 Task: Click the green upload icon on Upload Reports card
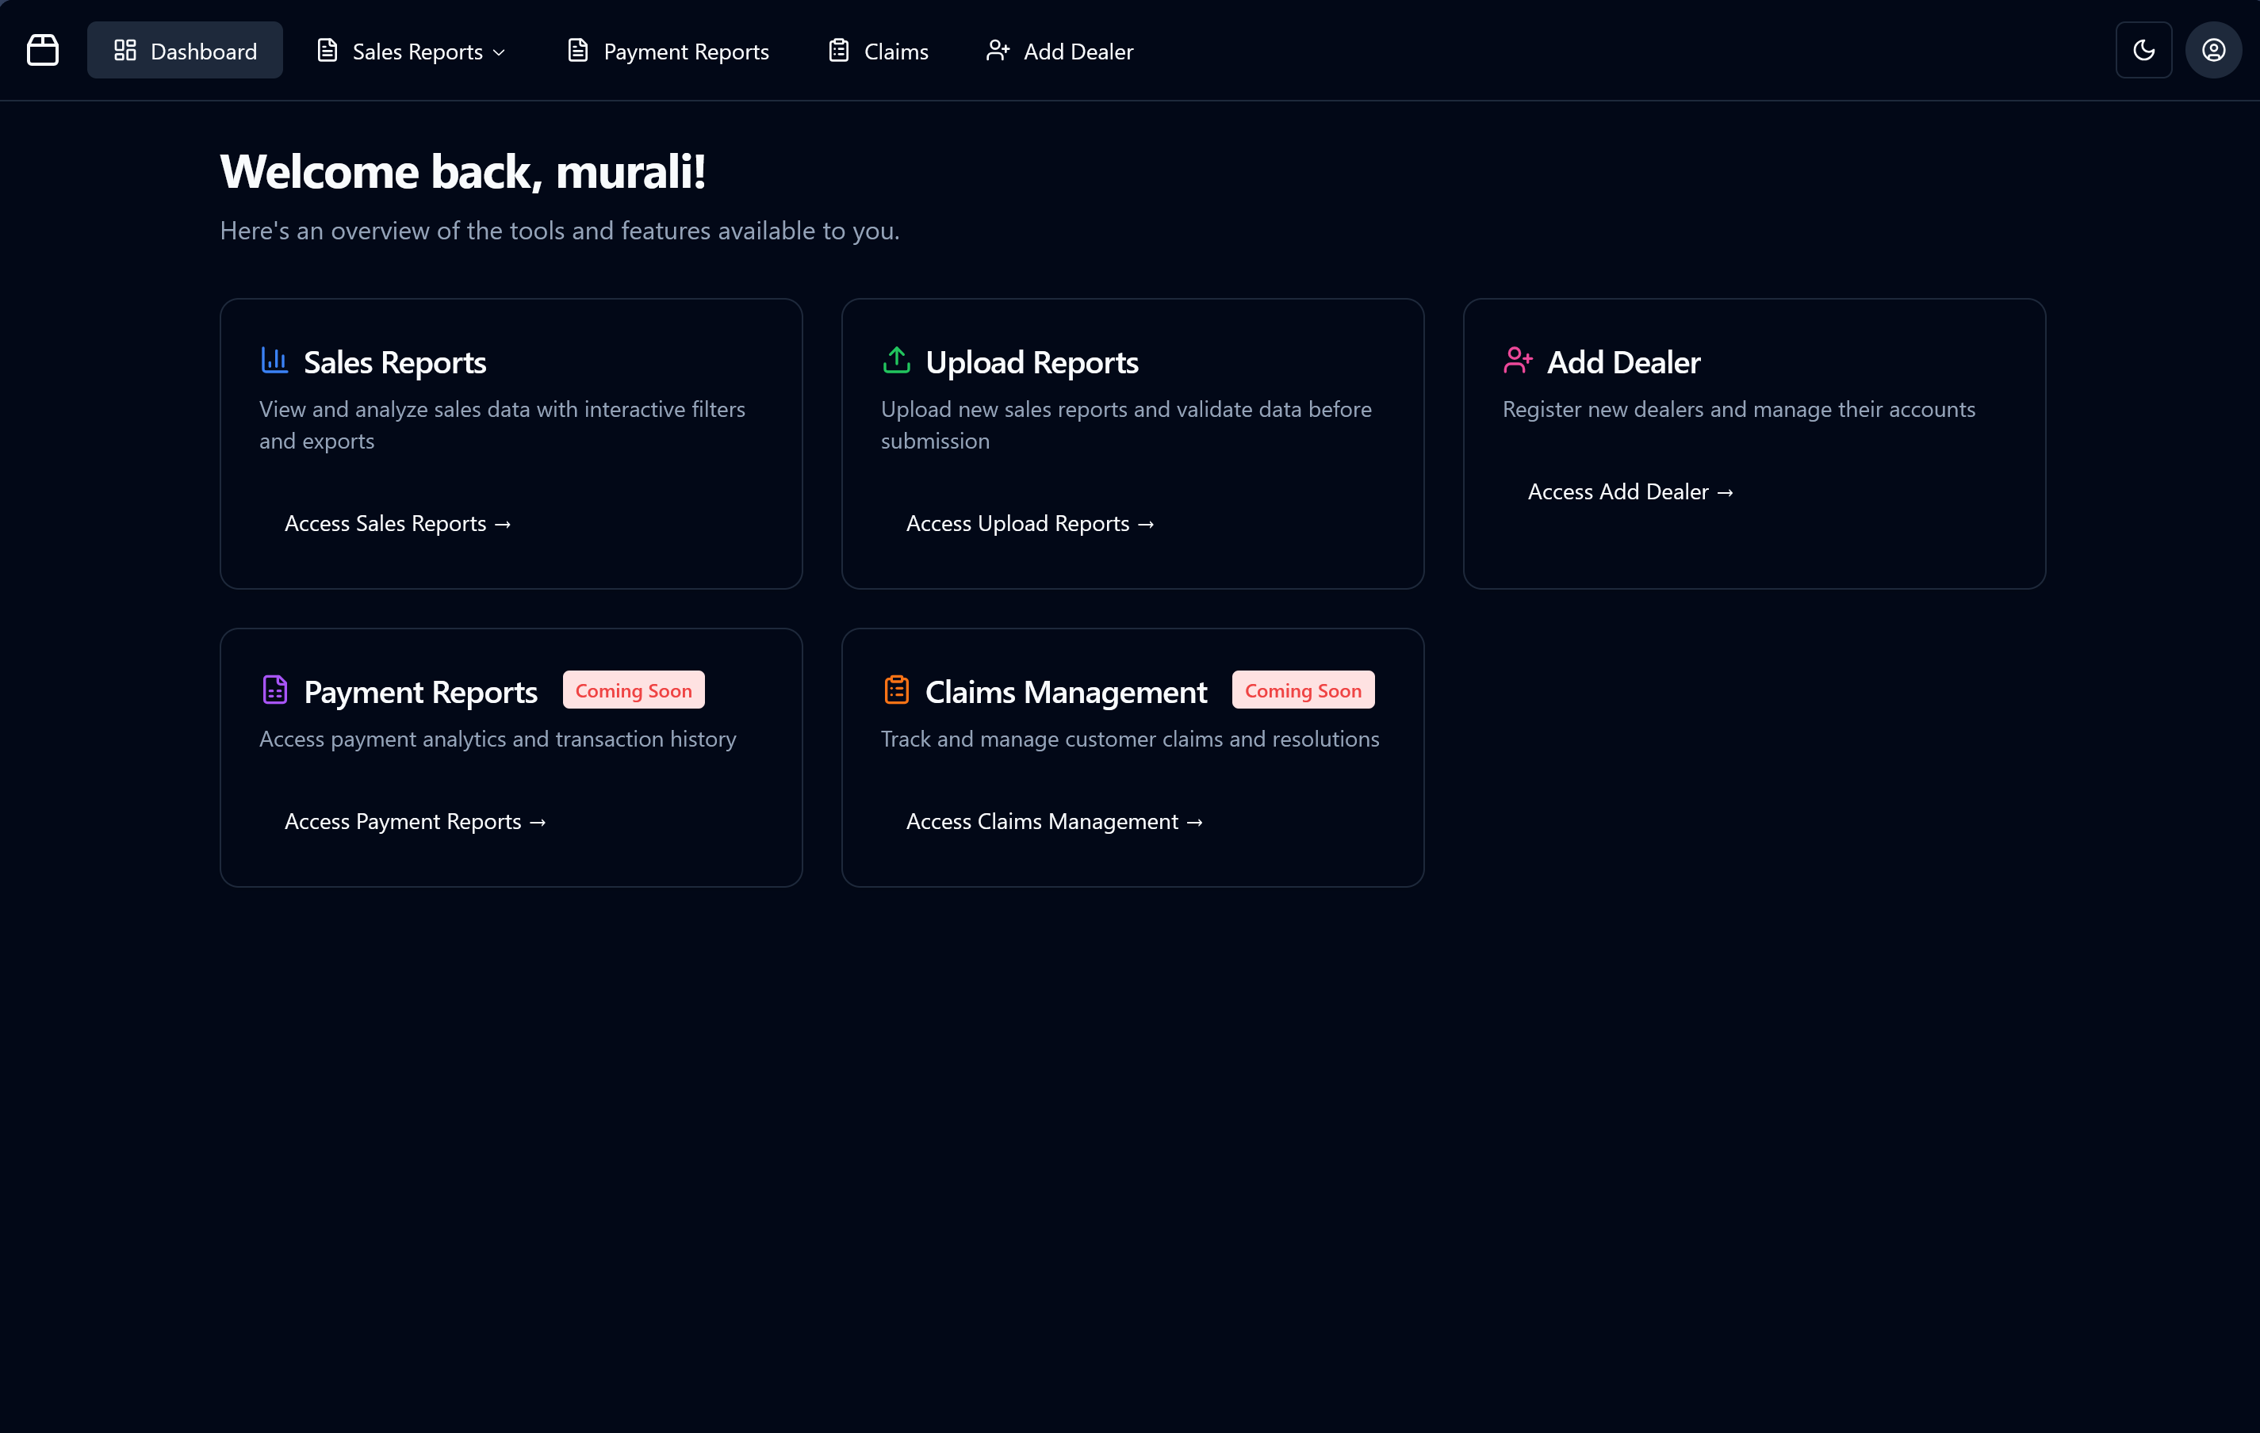pyautogui.click(x=896, y=360)
